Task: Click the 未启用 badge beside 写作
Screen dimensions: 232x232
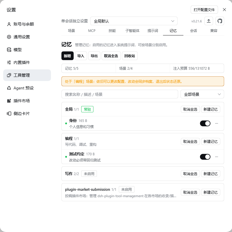Action: pos(89,174)
